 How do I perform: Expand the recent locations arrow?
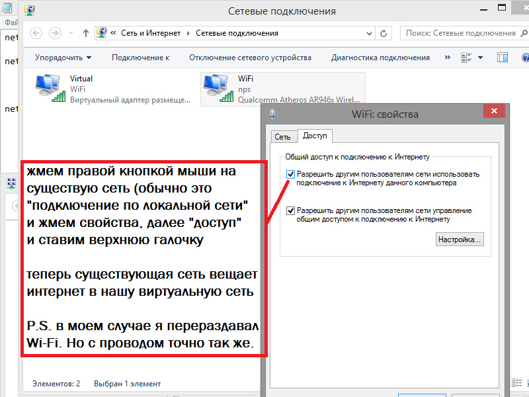pyautogui.click(x=71, y=33)
